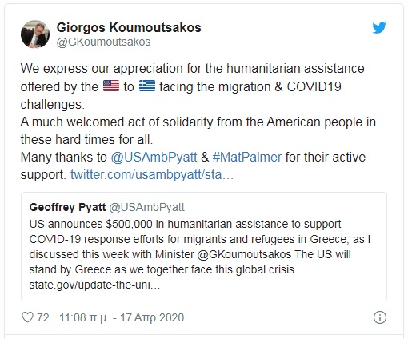This screenshot has height=339, width=408.
Task: Click the main tweet body text
Action: 198,122
